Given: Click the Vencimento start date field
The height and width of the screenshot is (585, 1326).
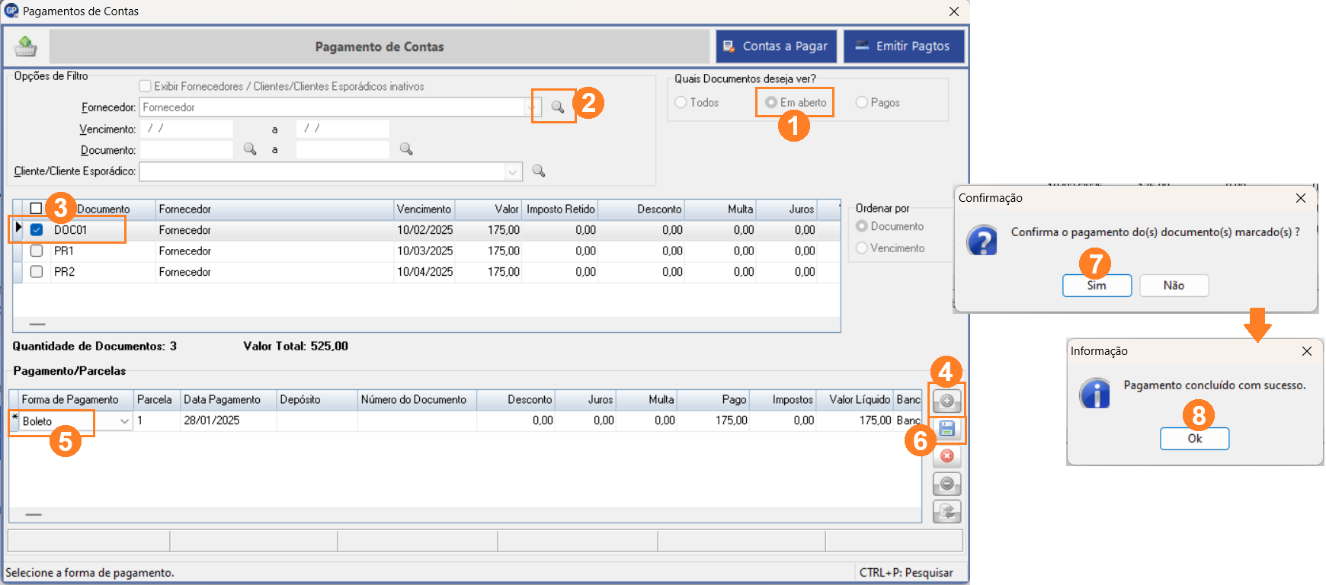Looking at the screenshot, I should tap(187, 129).
